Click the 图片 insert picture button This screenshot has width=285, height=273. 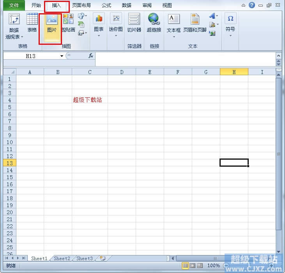pos(52,27)
